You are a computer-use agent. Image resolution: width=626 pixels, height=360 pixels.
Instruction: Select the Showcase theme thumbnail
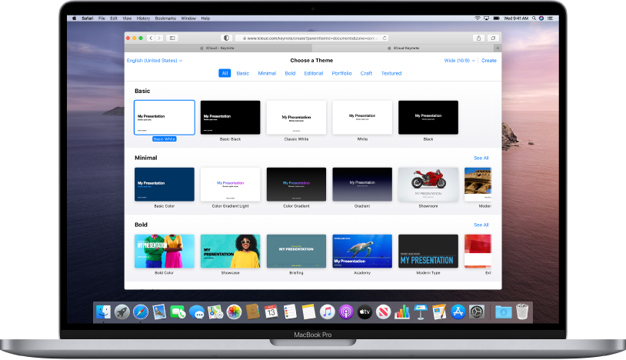click(x=231, y=251)
